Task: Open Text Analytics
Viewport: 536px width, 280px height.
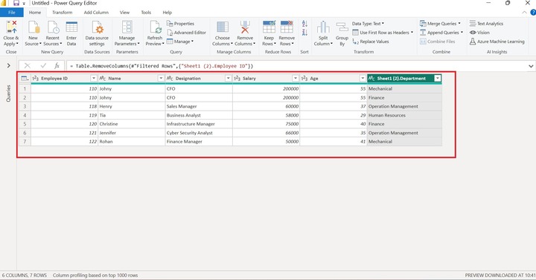Action: coord(486,24)
